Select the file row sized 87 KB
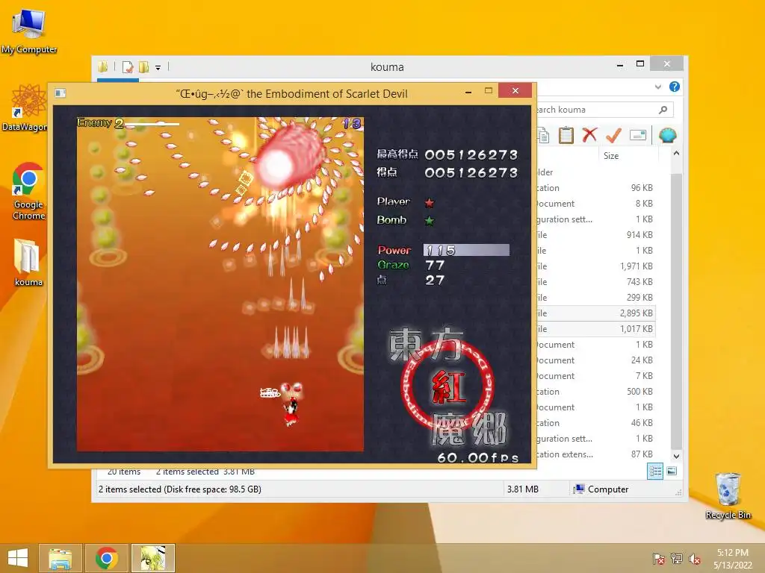 coord(595,454)
